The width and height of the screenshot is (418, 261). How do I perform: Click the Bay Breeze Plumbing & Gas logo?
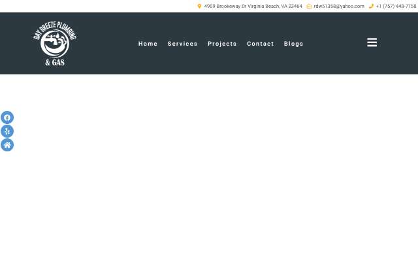click(x=55, y=44)
